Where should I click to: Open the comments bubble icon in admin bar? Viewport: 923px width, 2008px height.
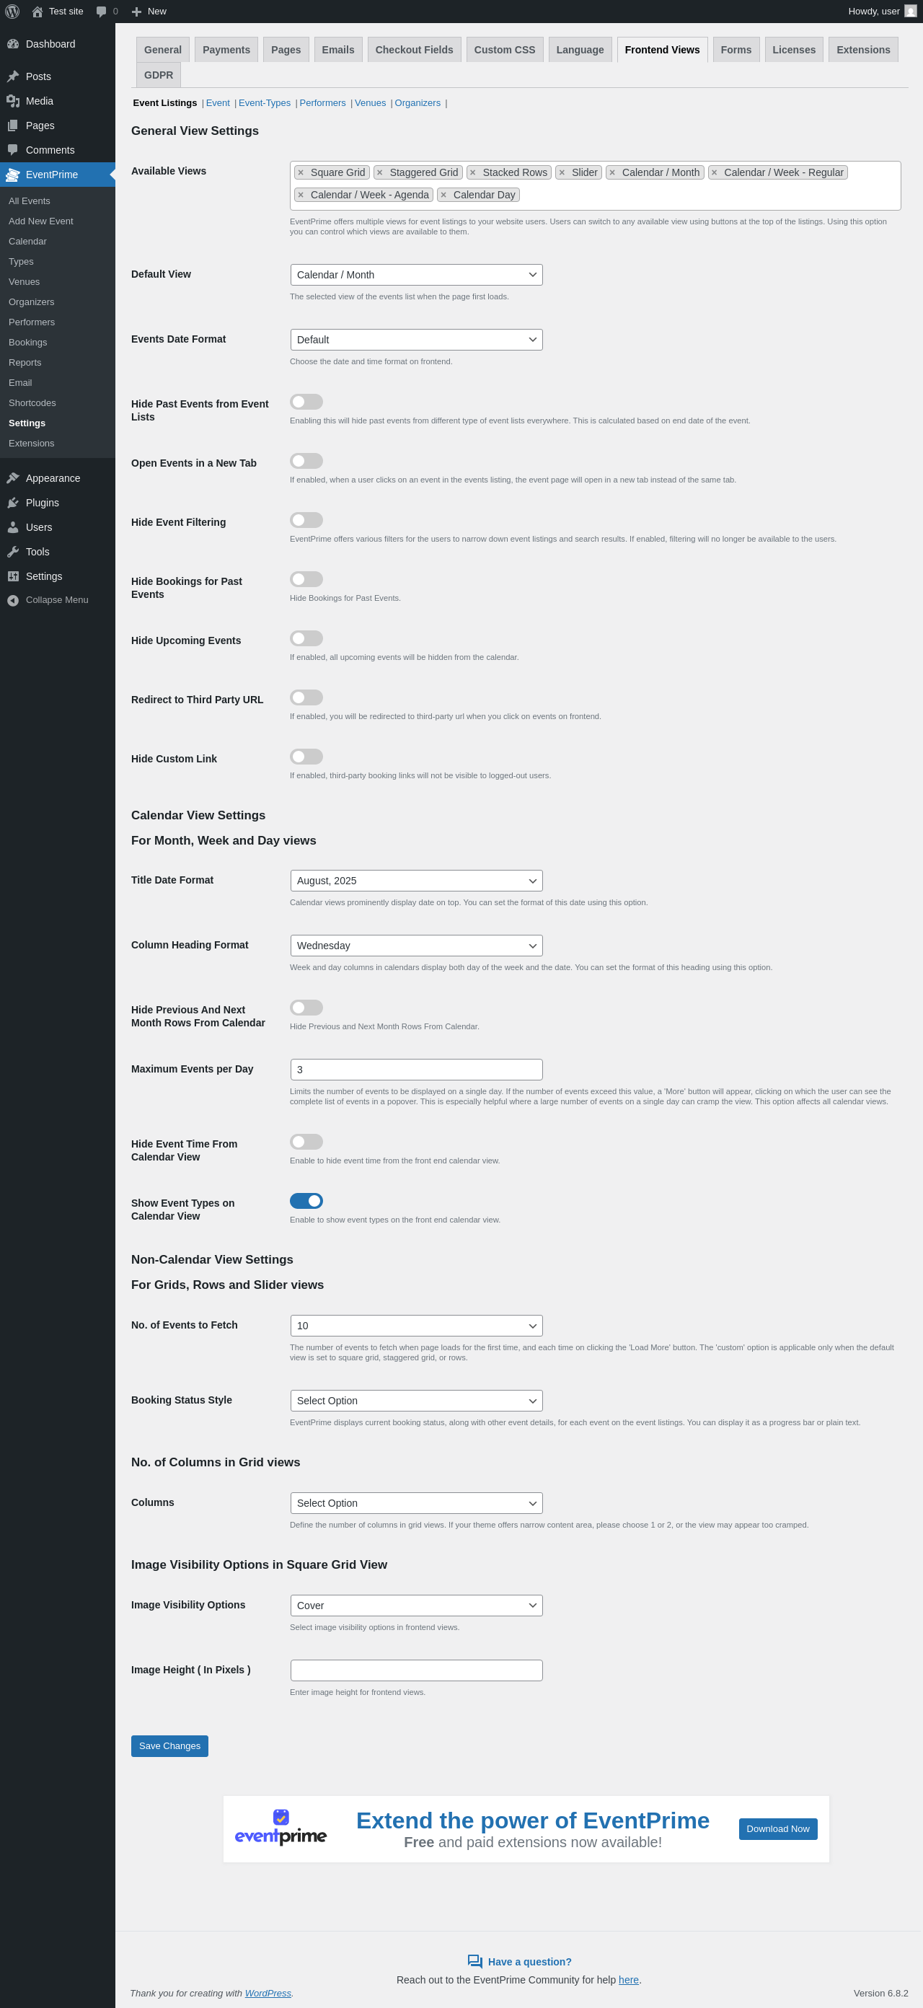pyautogui.click(x=102, y=12)
